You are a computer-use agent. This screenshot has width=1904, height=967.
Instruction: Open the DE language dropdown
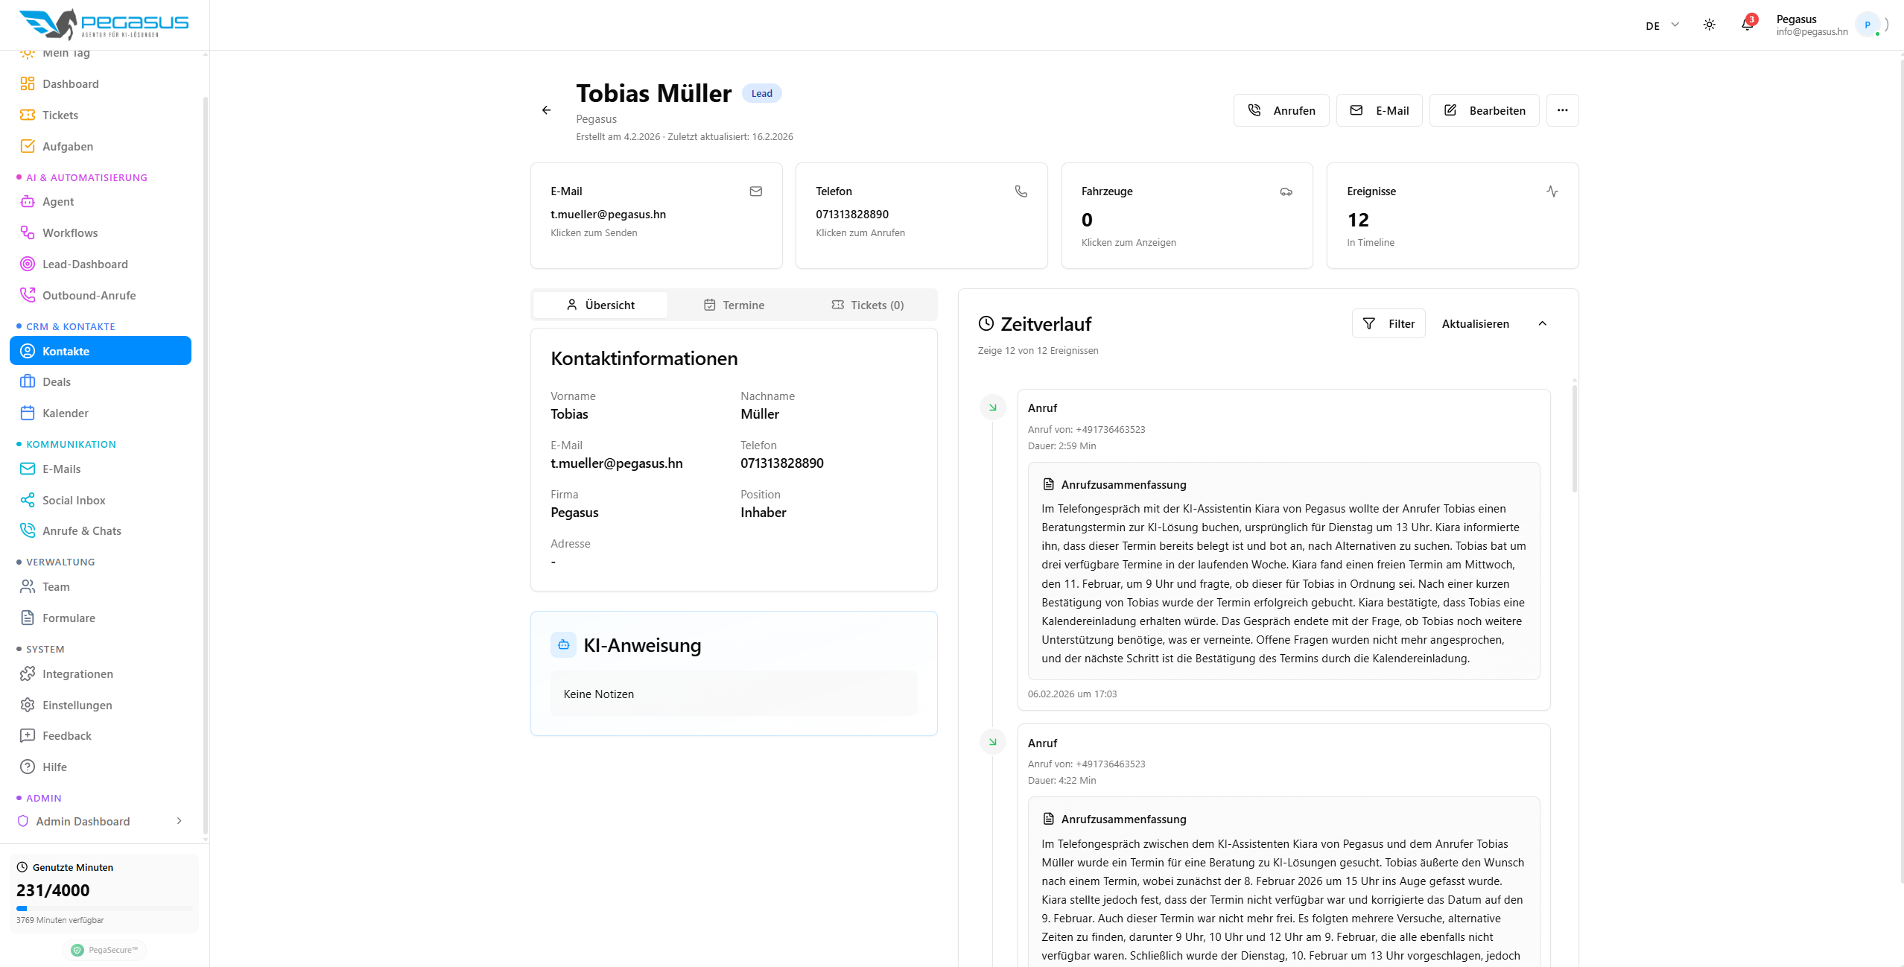(x=1662, y=25)
